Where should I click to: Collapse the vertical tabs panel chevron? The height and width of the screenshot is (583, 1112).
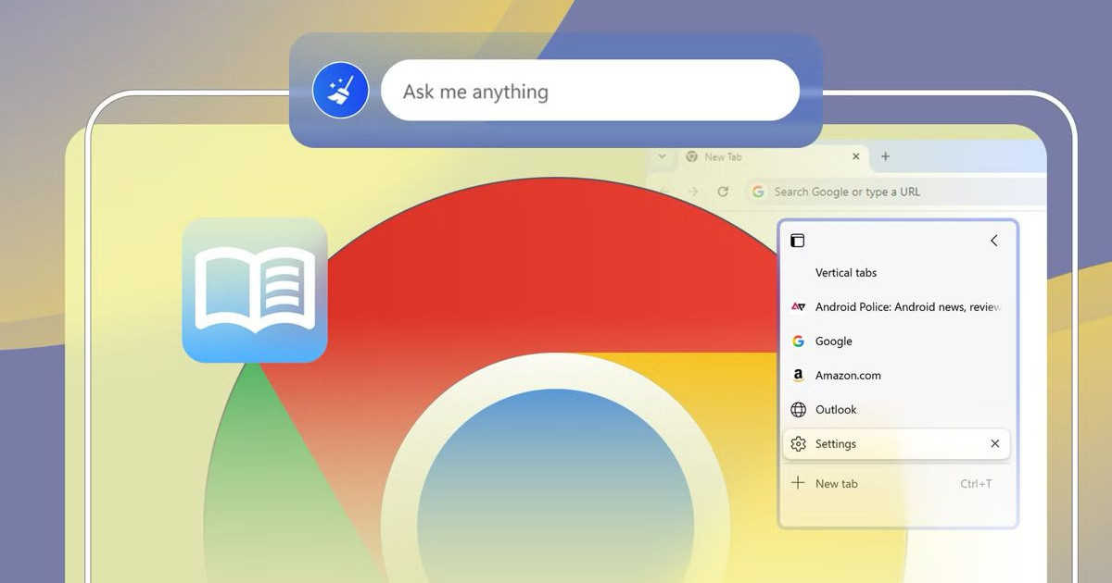click(993, 241)
